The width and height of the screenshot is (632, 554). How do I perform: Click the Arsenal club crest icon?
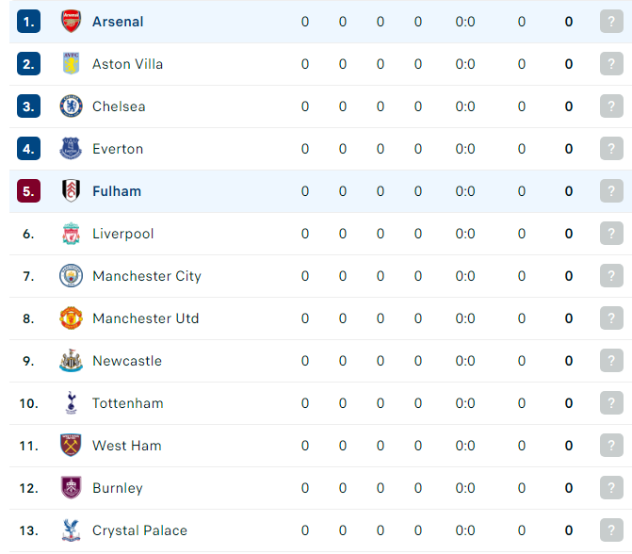tap(71, 22)
